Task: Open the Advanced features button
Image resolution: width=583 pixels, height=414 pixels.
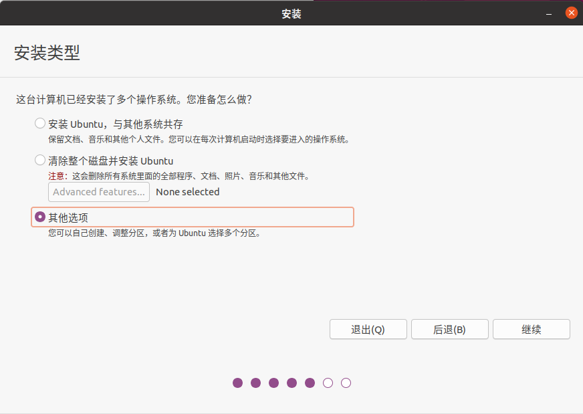Action: tap(99, 192)
